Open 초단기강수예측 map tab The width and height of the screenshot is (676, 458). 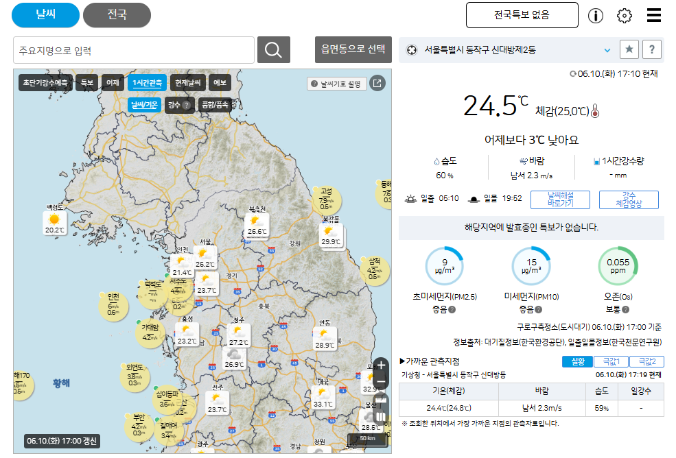tap(45, 83)
